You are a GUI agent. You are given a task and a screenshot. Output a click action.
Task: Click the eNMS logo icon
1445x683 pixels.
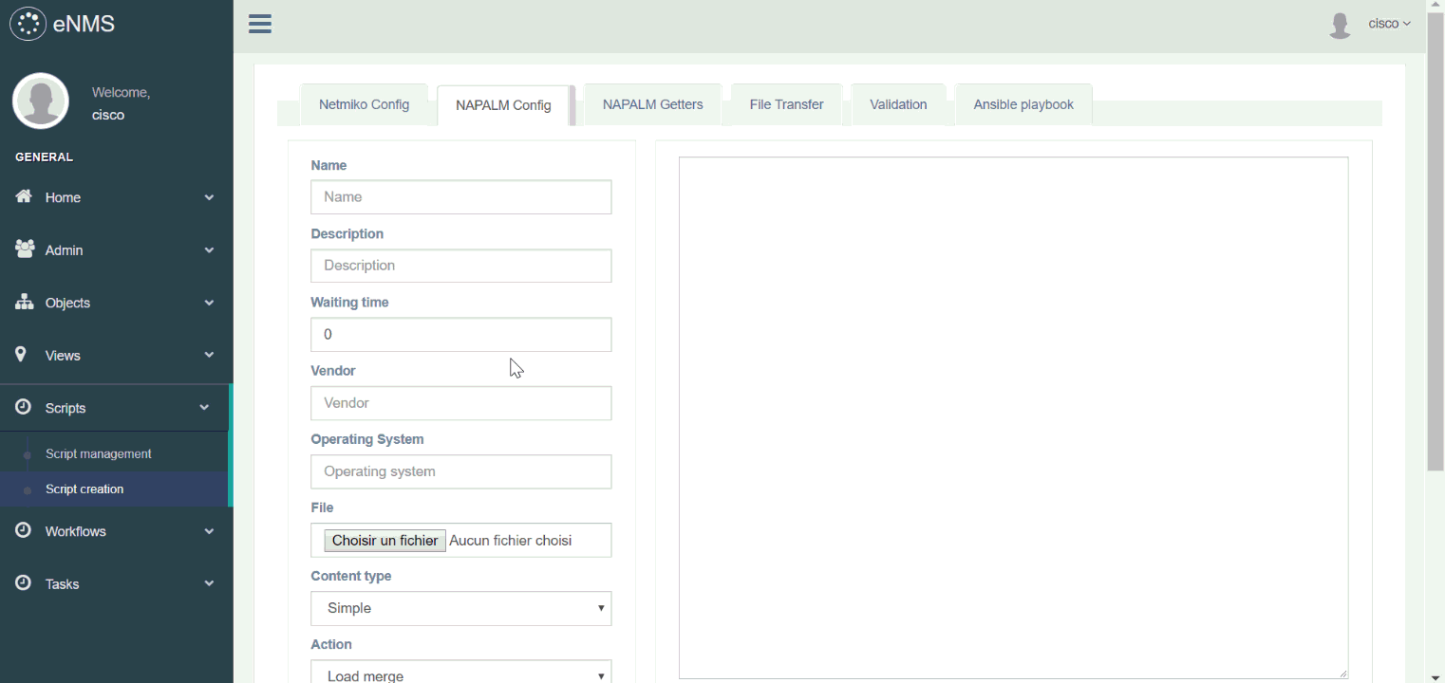[x=28, y=24]
